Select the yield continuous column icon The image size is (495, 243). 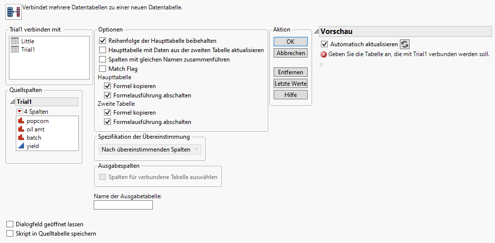[21, 146]
